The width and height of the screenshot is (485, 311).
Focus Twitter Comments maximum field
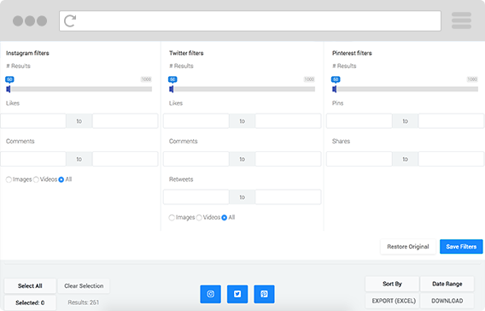(289, 159)
